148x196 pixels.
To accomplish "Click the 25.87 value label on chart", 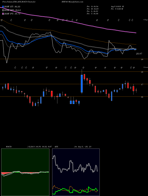I will pos(139,54).
